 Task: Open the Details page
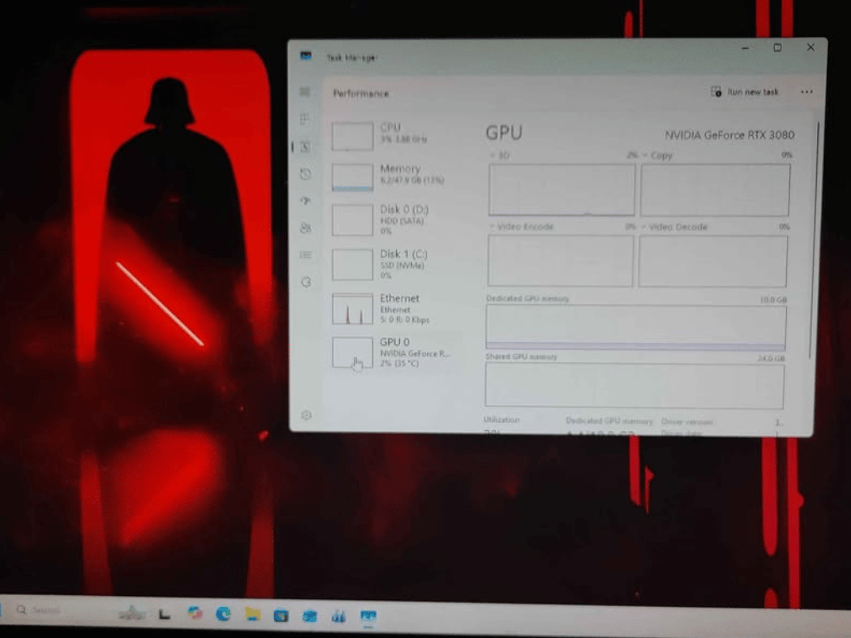click(305, 255)
